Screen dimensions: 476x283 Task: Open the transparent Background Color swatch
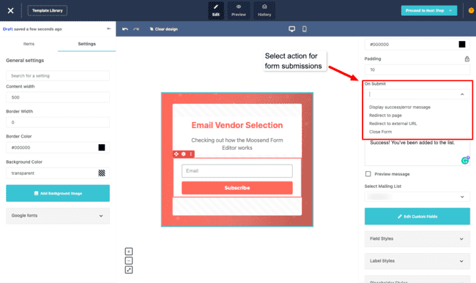click(x=102, y=173)
